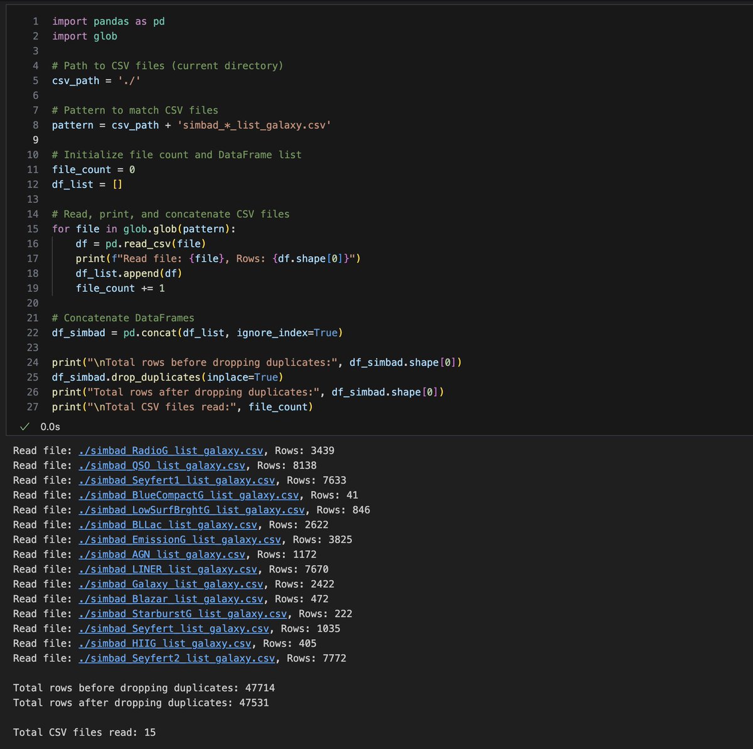Click the green cell execution success checkmark
753x749 pixels.
[25, 426]
